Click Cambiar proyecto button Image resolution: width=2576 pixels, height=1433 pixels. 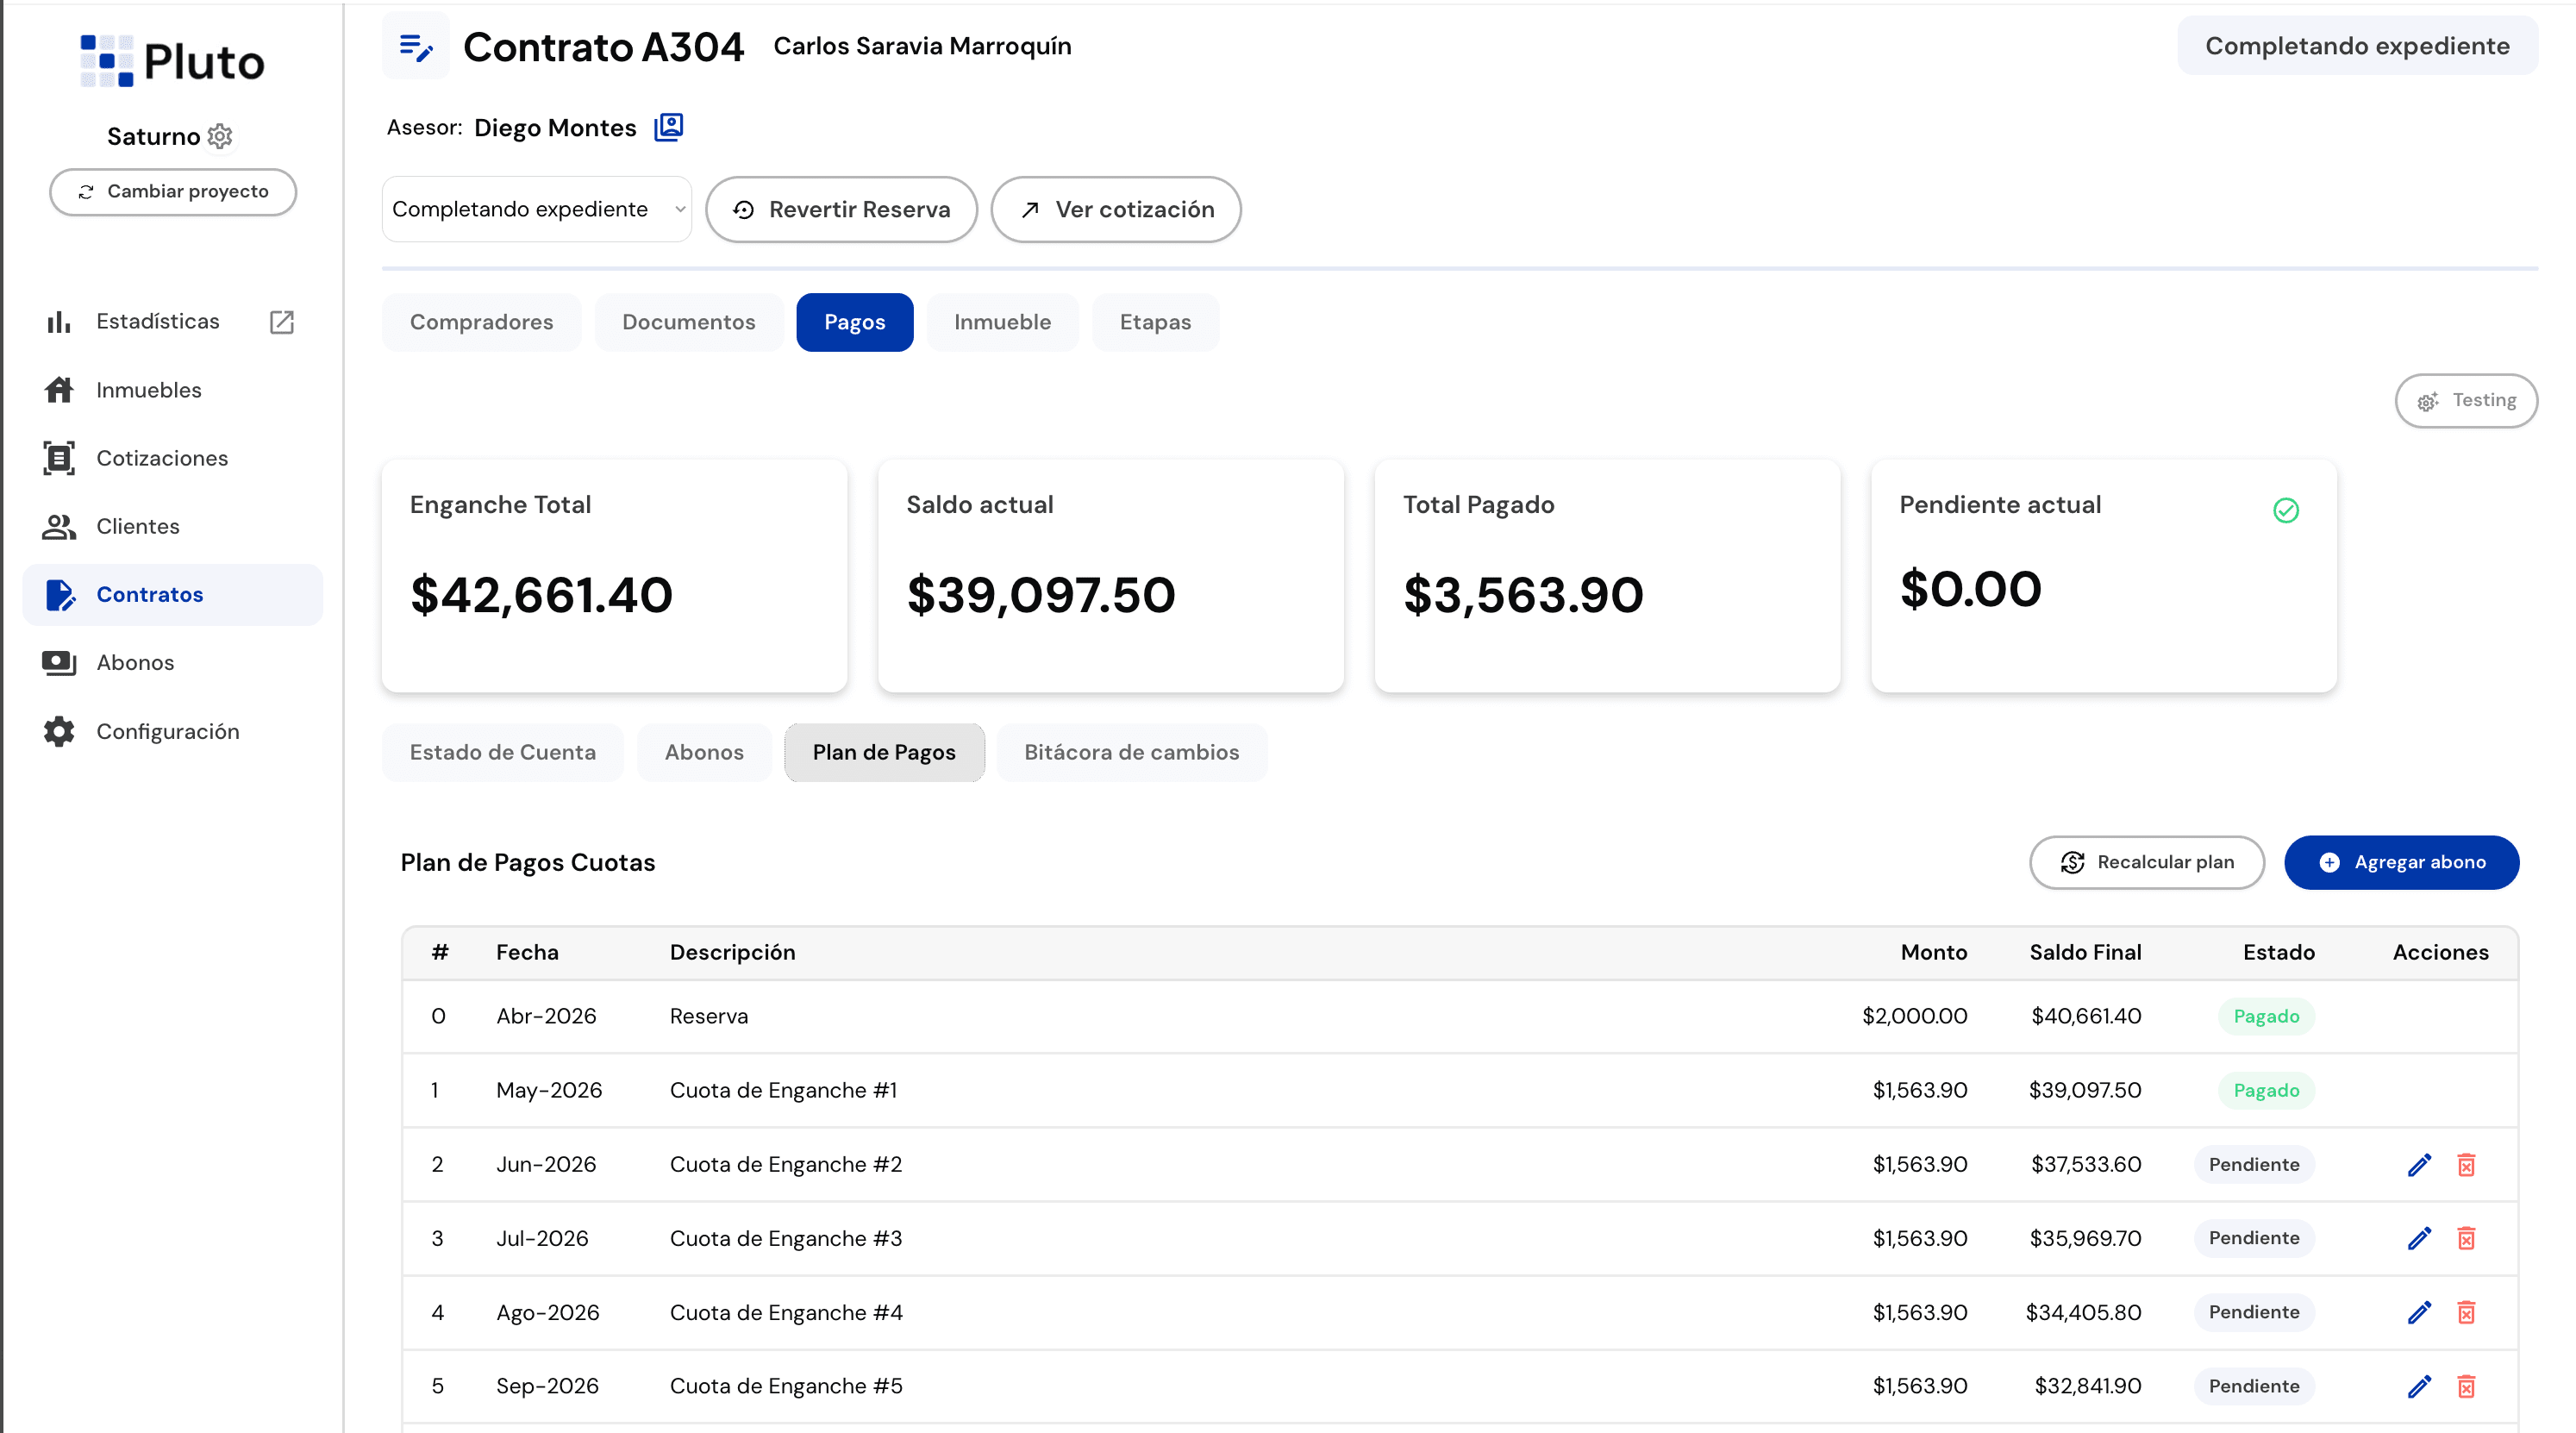pos(173,191)
